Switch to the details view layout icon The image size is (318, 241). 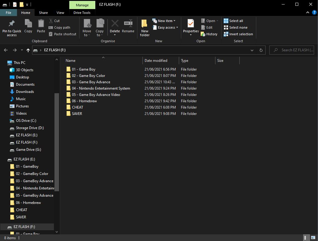307,238
